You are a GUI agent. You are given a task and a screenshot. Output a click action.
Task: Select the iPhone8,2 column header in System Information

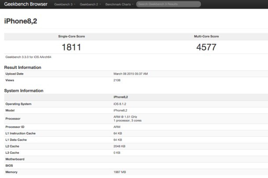pyautogui.click(x=121, y=97)
